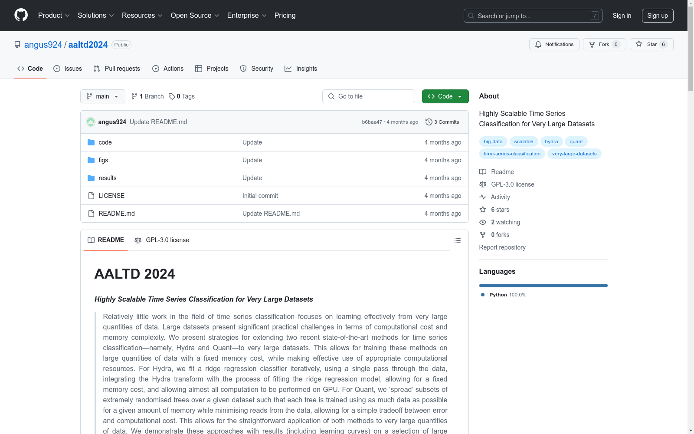Switch to the Insights tab
Image resolution: width=694 pixels, height=434 pixels.
[301, 69]
